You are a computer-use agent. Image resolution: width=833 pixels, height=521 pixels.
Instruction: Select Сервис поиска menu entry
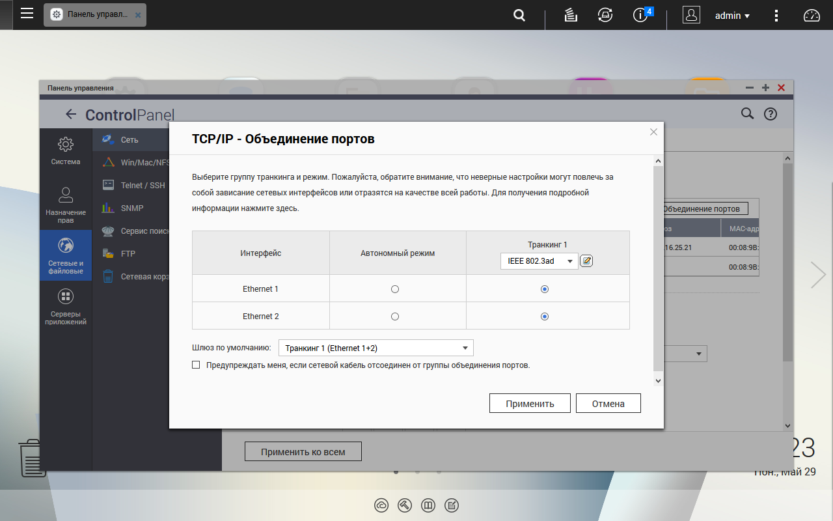pos(131,231)
